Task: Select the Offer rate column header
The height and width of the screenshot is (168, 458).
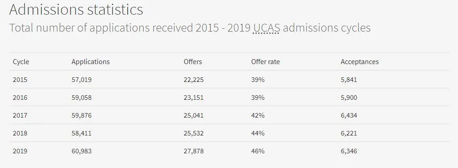Action: point(266,62)
